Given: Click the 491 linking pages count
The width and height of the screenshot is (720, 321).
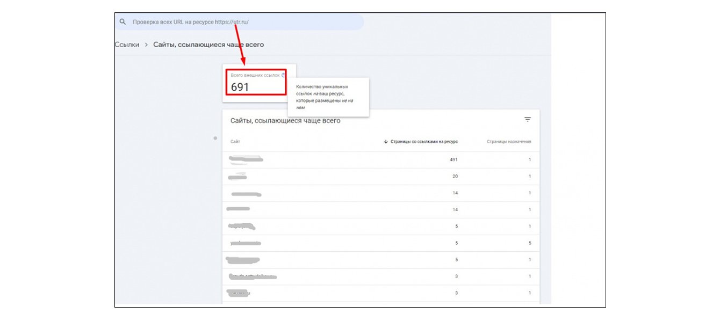Looking at the screenshot, I should 453,159.
